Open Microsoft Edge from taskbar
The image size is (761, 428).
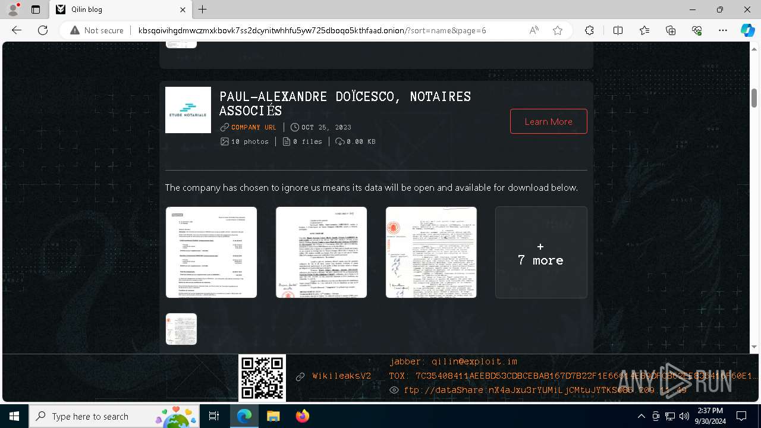244,416
